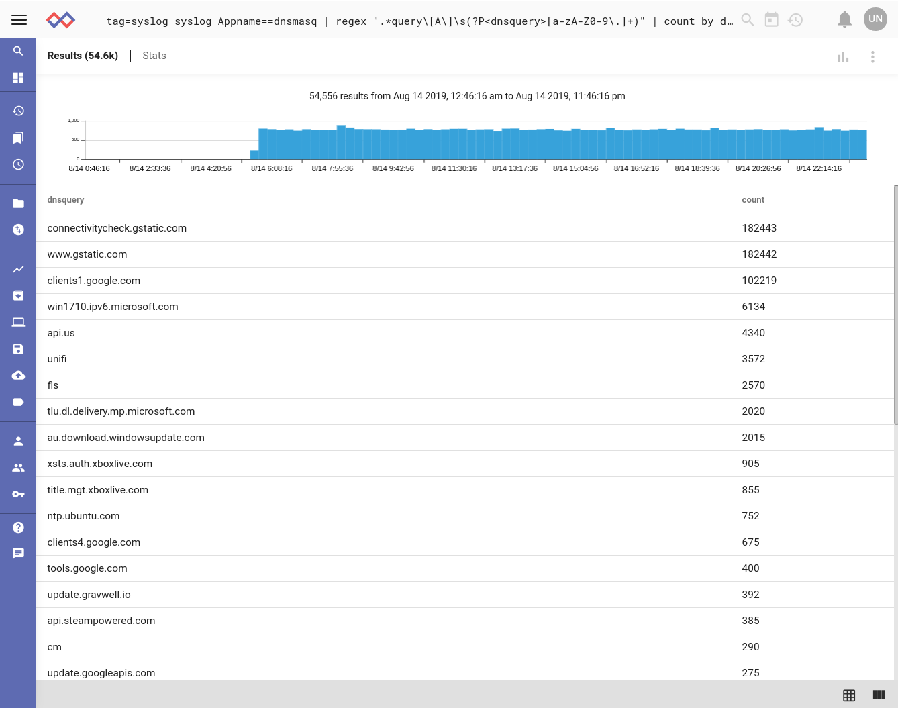Open the sidebar save disk icon
This screenshot has width=898, height=708.
click(x=18, y=349)
